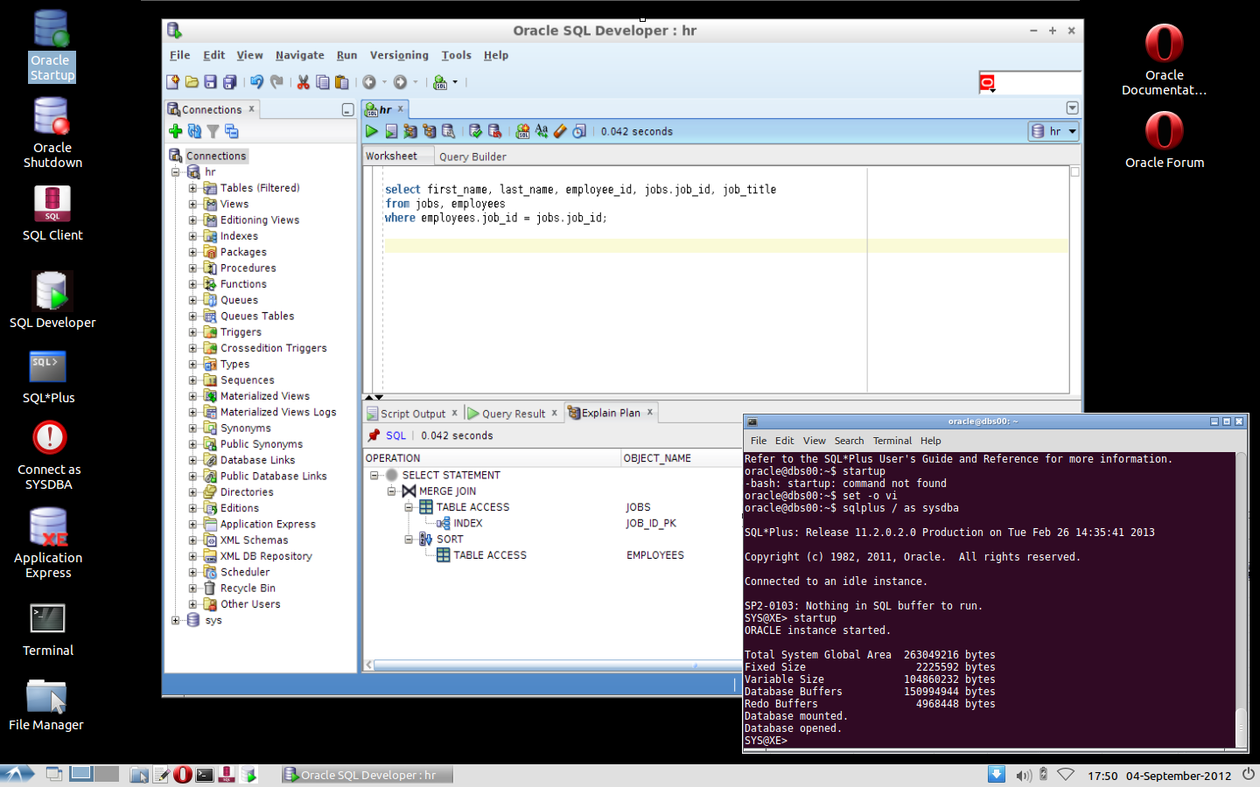Run the statement with the green play icon
This screenshot has width=1260, height=787.
click(x=372, y=131)
